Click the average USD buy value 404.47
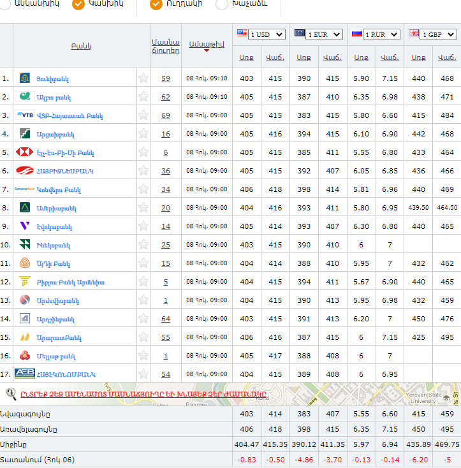461x468 pixels. pos(247,444)
